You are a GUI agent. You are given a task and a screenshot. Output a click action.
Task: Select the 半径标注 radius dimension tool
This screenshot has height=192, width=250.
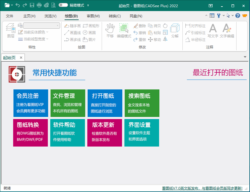[195, 39]
